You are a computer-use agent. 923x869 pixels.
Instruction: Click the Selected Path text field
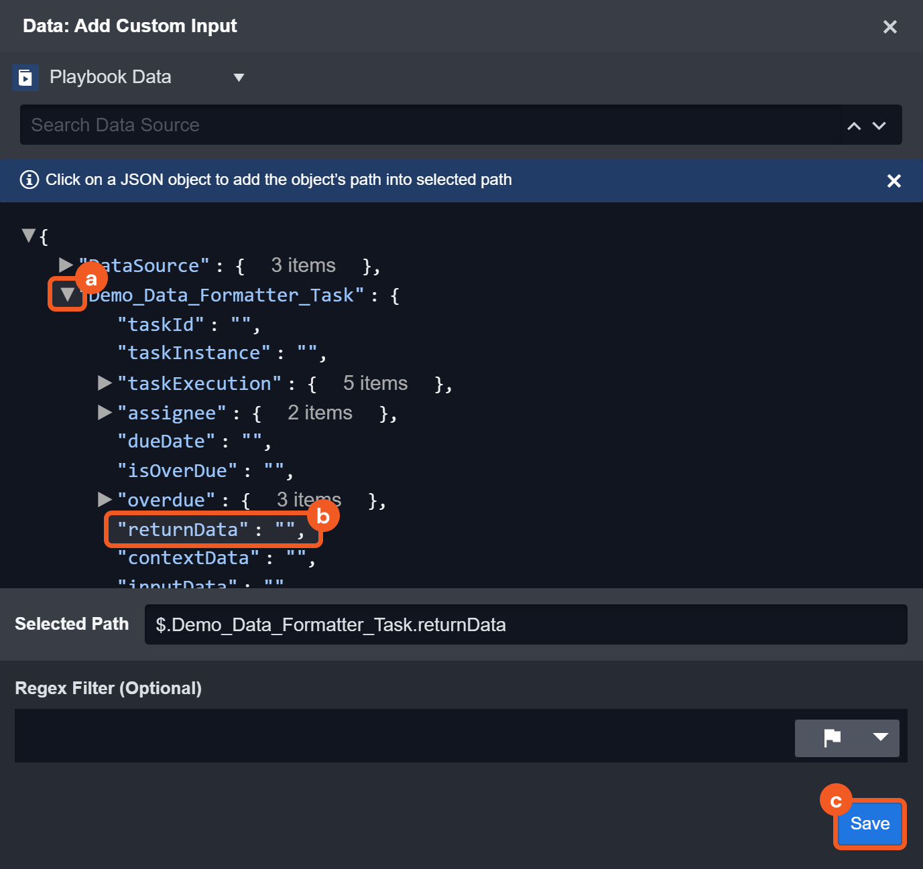tap(526, 625)
